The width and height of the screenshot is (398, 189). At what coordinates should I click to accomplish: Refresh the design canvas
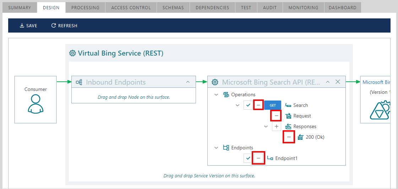click(x=64, y=25)
